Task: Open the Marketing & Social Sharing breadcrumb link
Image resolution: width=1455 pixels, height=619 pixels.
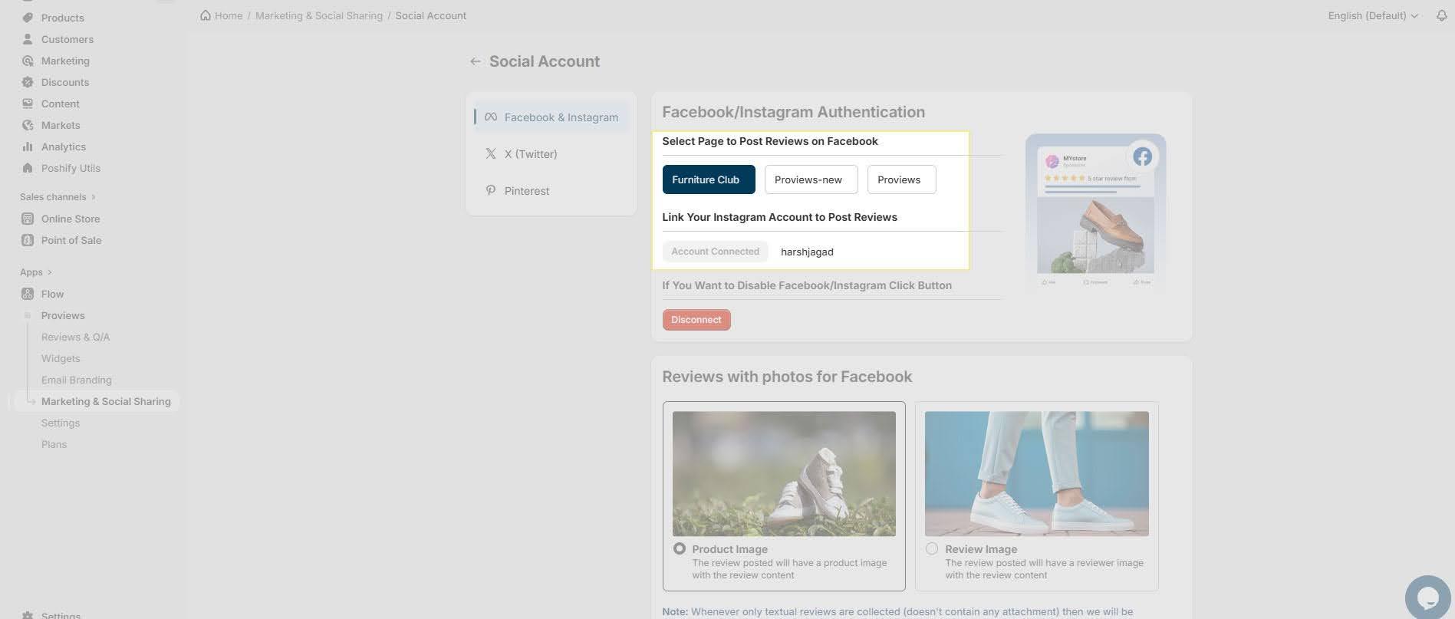Action: [319, 15]
